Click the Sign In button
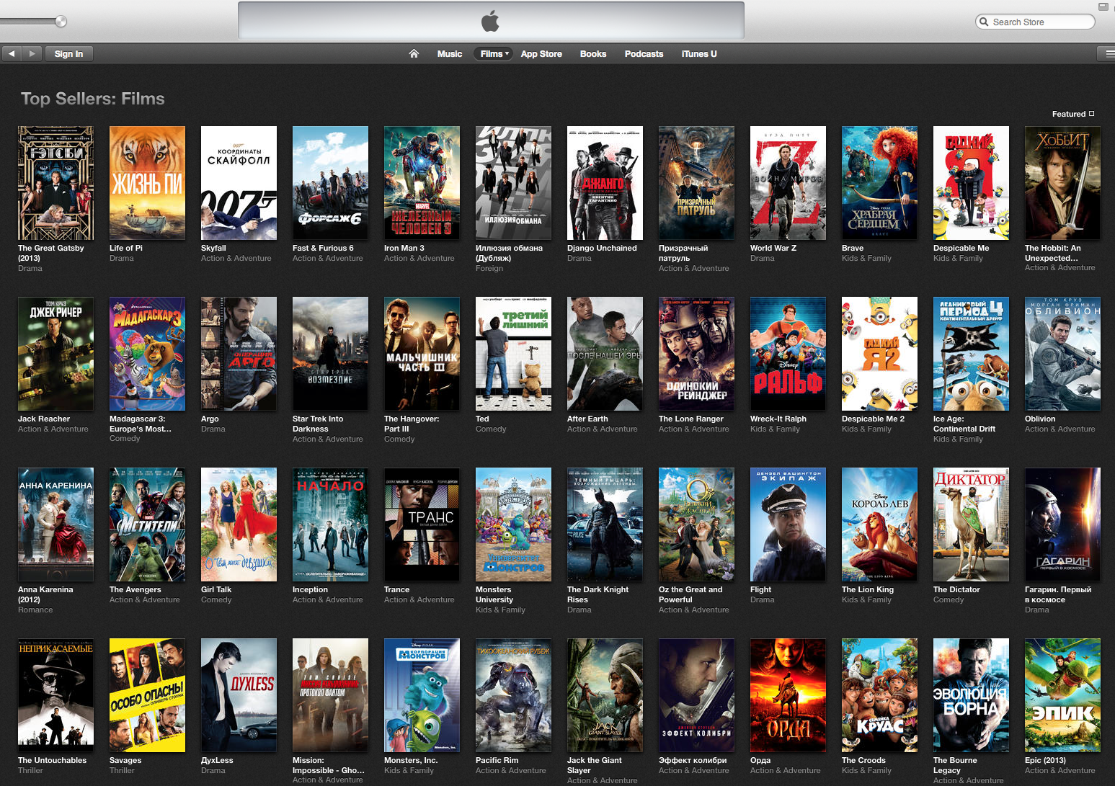 pos(68,53)
